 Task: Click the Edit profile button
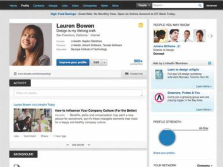96,62
